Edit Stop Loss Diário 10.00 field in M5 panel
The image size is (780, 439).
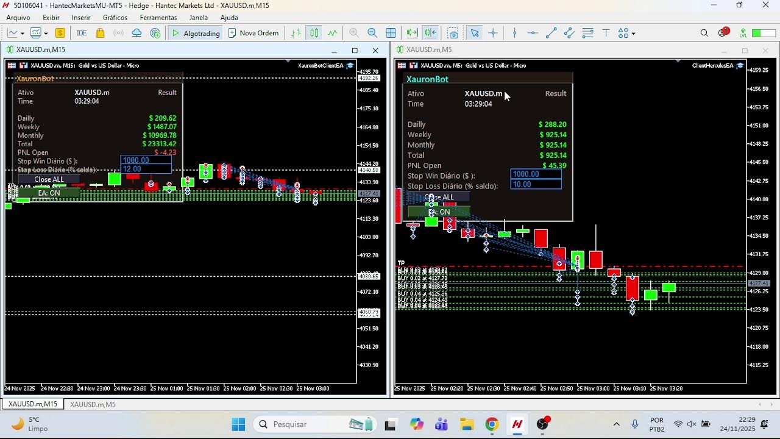[x=536, y=184]
